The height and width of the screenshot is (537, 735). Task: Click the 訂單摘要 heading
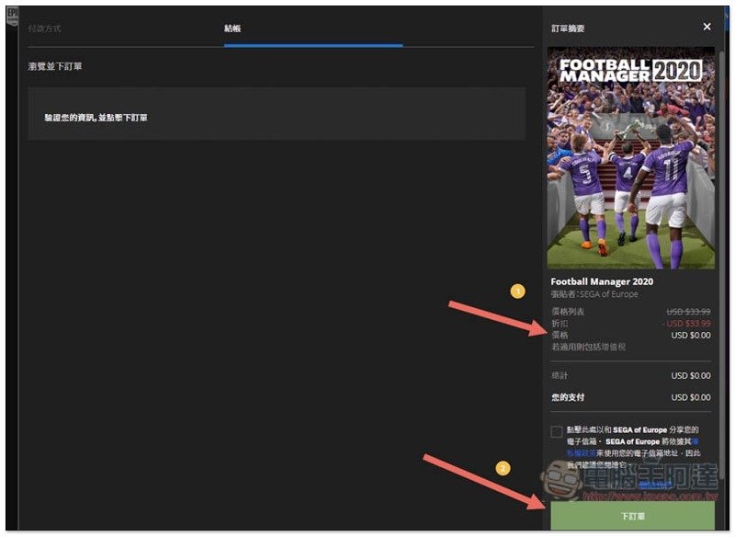tap(568, 29)
